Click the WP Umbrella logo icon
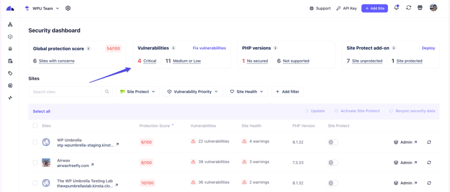The image size is (450, 192). point(10,8)
